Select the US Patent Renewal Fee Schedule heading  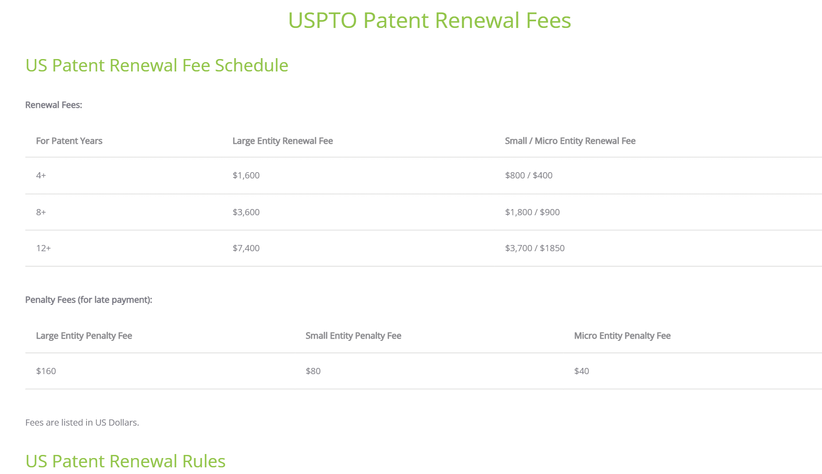157,65
